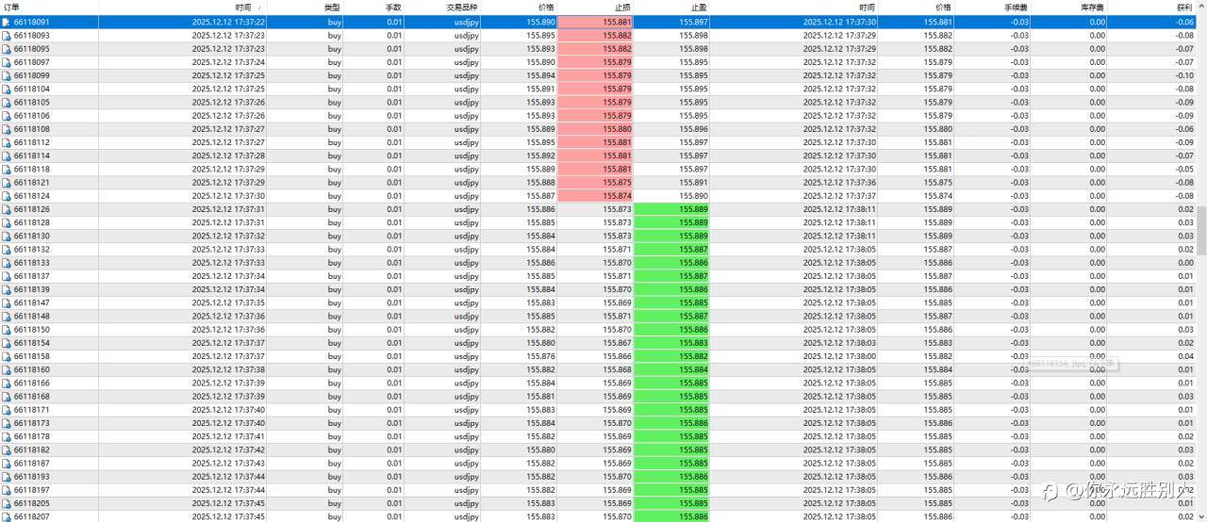The width and height of the screenshot is (1207, 522).
Task: Click the profit value -0.10
Action: (x=1184, y=75)
